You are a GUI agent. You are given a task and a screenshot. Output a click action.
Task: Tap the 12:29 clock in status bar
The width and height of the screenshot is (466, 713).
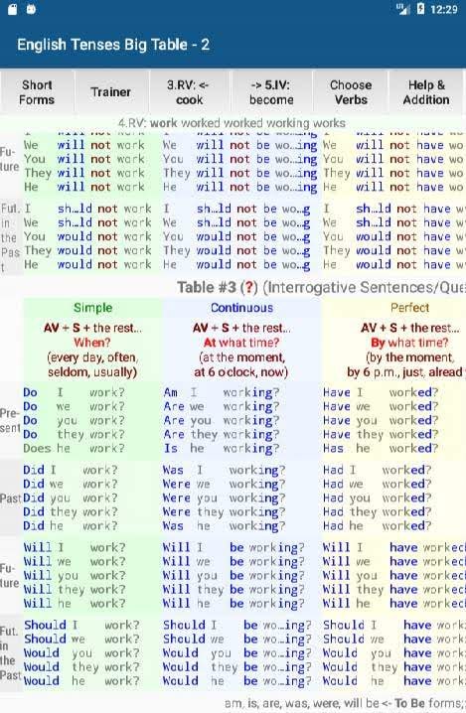[444, 9]
